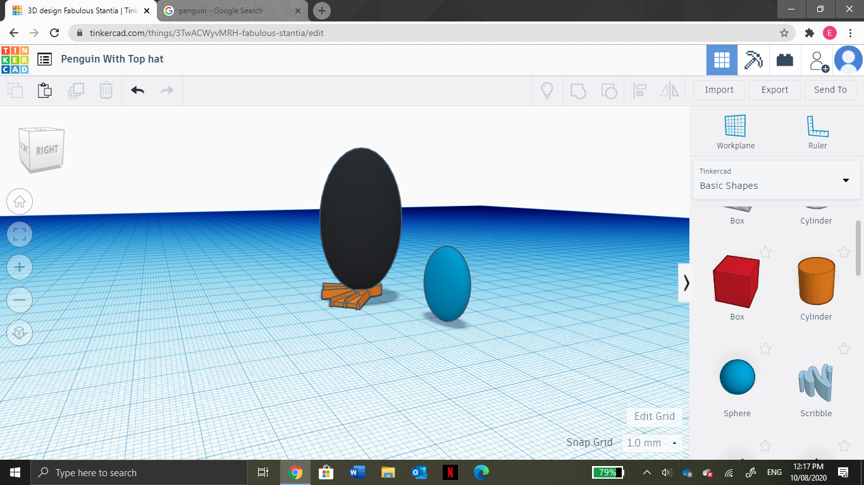The width and height of the screenshot is (864, 485).
Task: Click the Paste toolbar icon
Action: pos(44,90)
